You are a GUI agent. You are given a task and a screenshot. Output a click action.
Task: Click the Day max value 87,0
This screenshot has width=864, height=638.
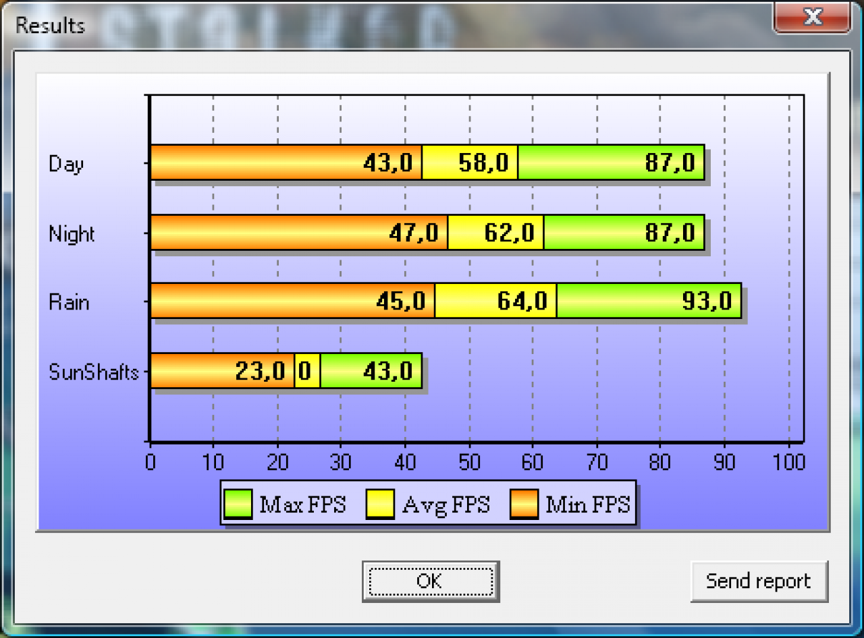670,163
